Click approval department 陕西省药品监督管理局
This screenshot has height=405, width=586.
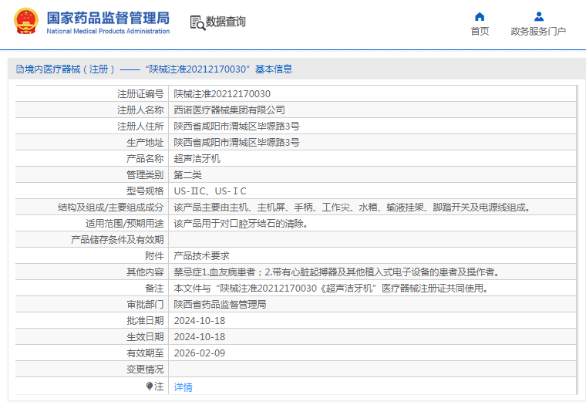pos(220,305)
